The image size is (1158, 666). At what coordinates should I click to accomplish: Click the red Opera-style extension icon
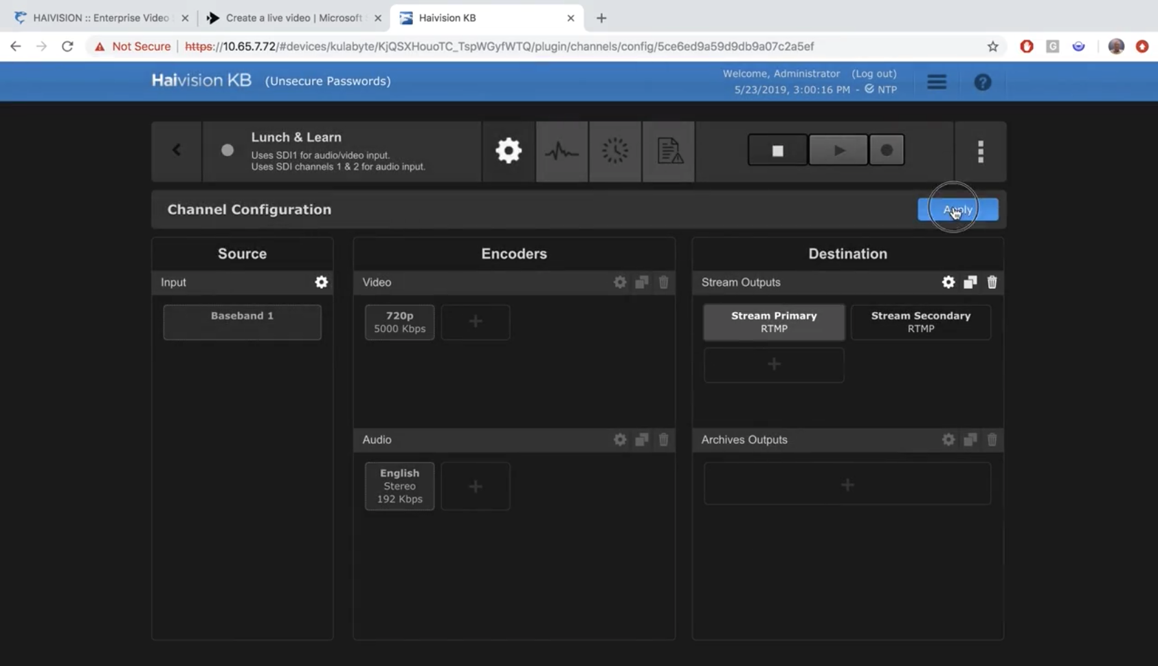point(1027,46)
